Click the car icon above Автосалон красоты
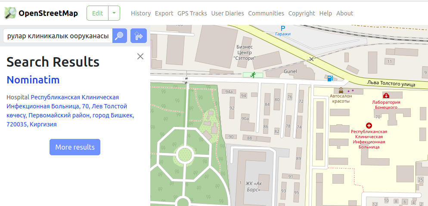Viewport: 428px width, 206px height. click(341, 90)
